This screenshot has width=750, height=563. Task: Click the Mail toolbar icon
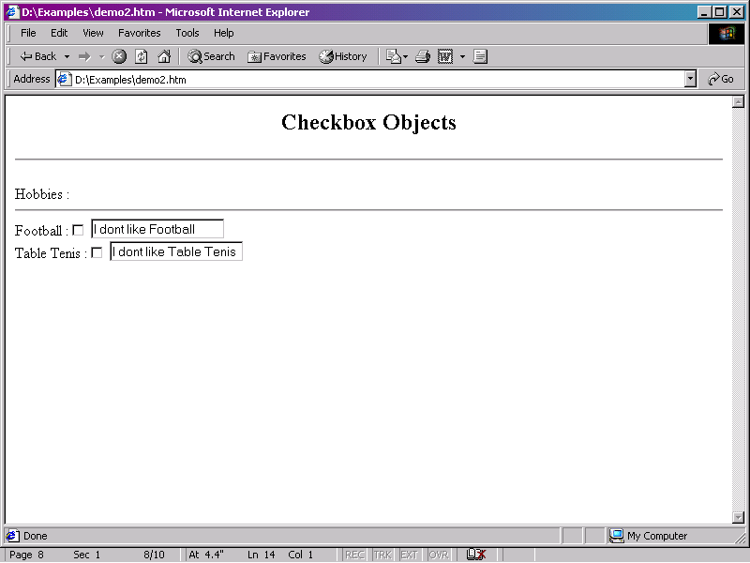tap(393, 56)
